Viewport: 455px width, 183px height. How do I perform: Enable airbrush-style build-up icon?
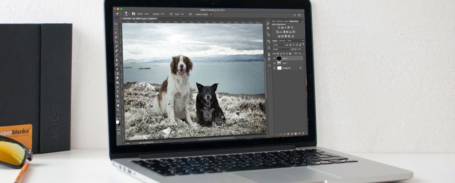pyautogui.click(x=190, y=14)
